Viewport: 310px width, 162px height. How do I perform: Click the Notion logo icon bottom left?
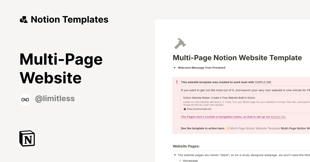pos(27,138)
